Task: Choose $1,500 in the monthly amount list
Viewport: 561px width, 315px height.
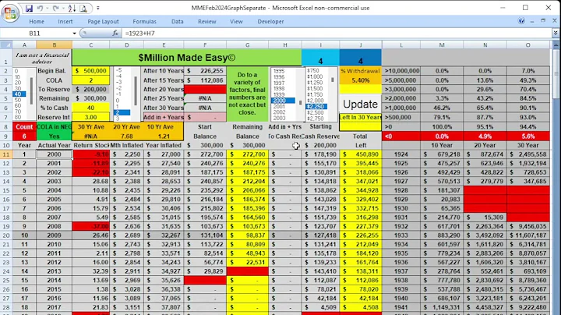Action: (316, 88)
